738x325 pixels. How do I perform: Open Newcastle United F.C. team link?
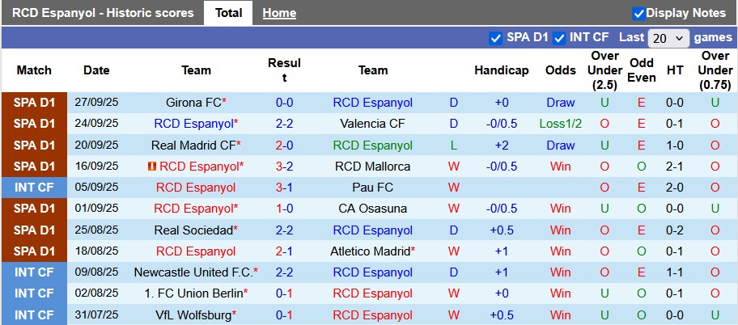[x=193, y=272]
